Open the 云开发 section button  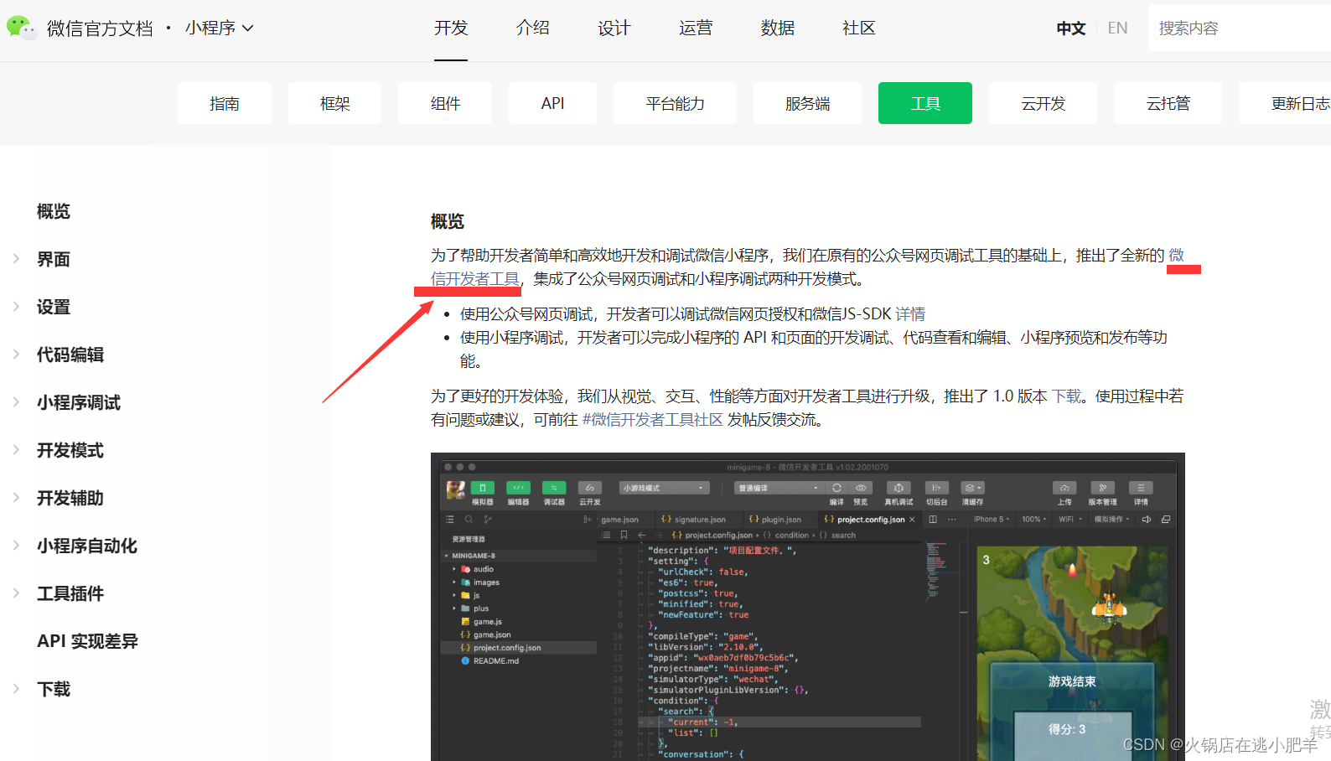1043,103
